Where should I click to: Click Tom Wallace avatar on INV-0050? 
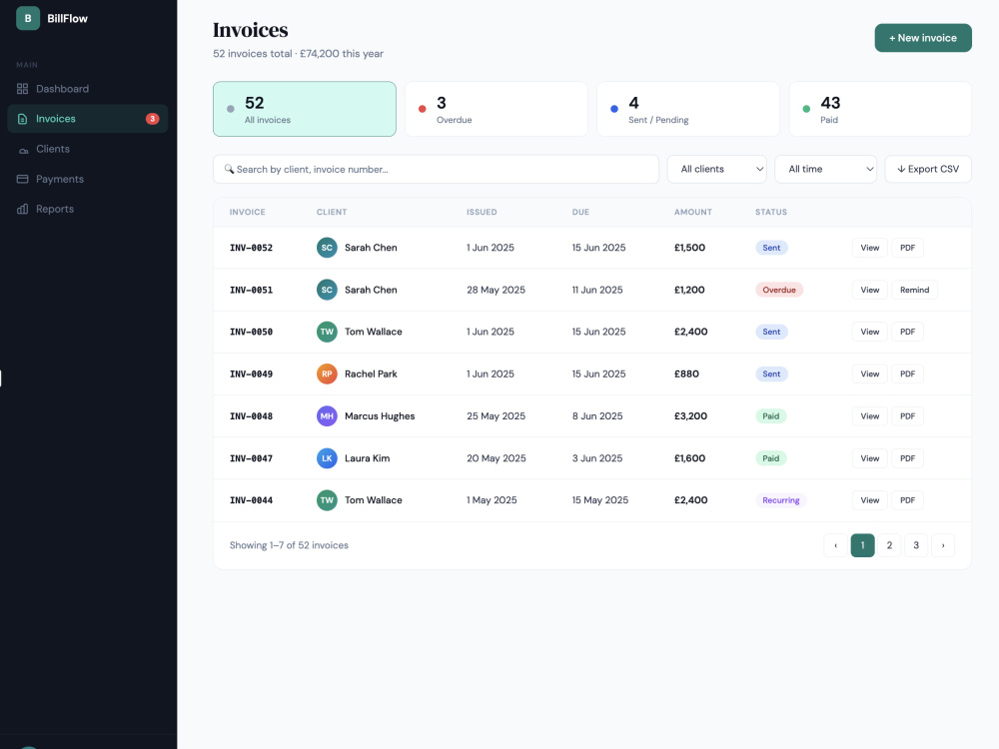click(x=327, y=332)
